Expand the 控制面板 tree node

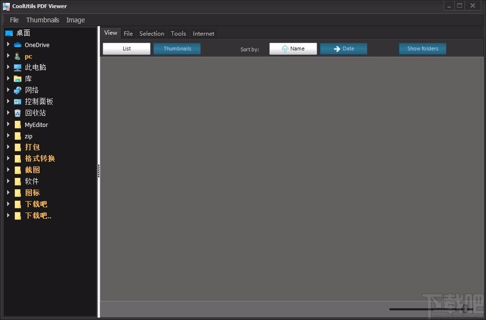click(x=8, y=101)
